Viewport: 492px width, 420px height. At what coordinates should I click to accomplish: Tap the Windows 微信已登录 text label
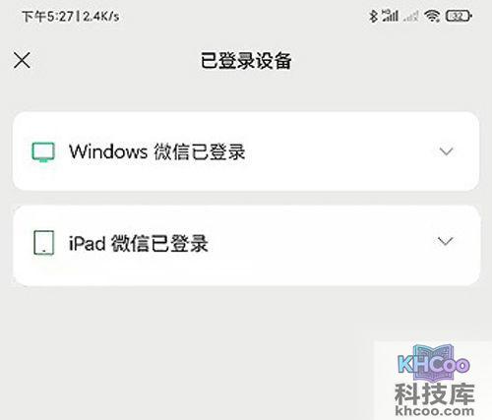coord(157,151)
